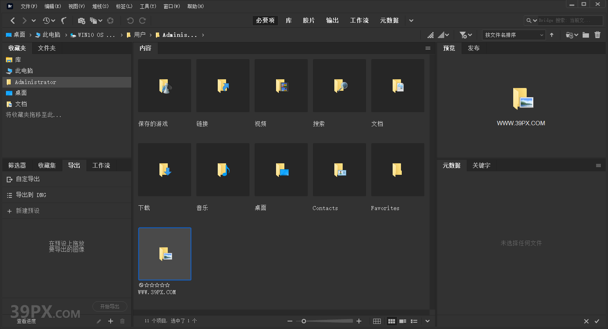The width and height of the screenshot is (608, 329).
Task: Open the recent files history dropdown
Action: click(x=49, y=21)
